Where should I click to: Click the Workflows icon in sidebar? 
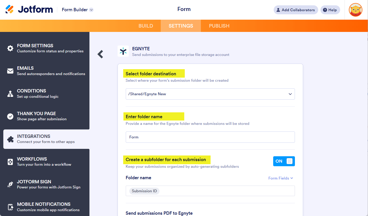pos(10,162)
